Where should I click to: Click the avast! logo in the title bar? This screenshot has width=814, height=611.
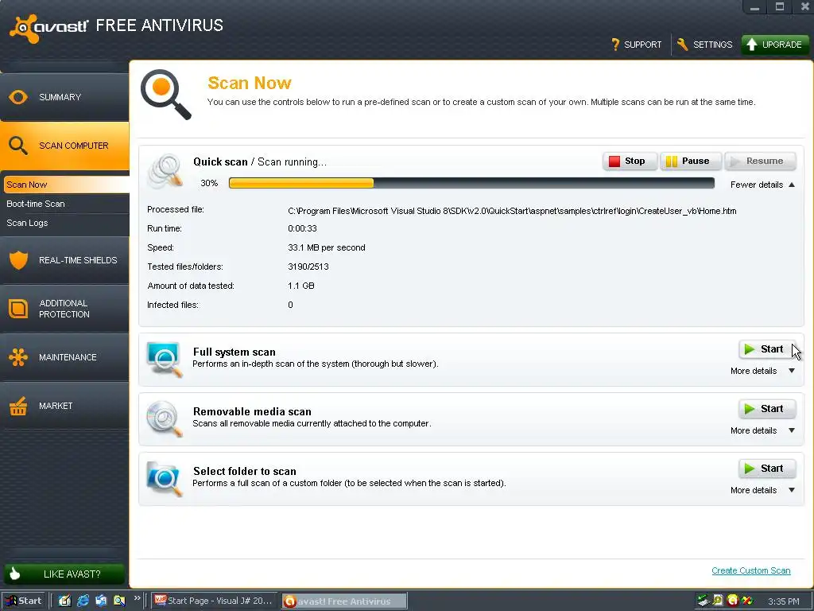49,27
